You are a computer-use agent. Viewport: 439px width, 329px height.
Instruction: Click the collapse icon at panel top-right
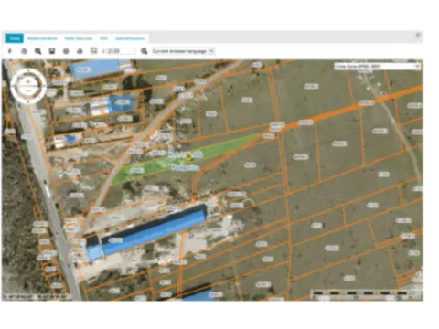418,36
